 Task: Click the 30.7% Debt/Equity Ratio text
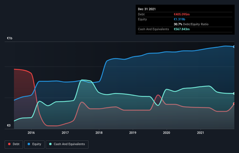(191, 24)
